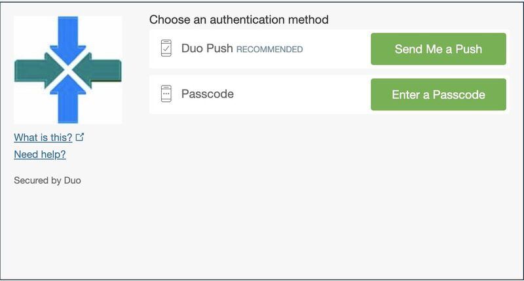Click the Send Me a Push button

[x=438, y=48]
